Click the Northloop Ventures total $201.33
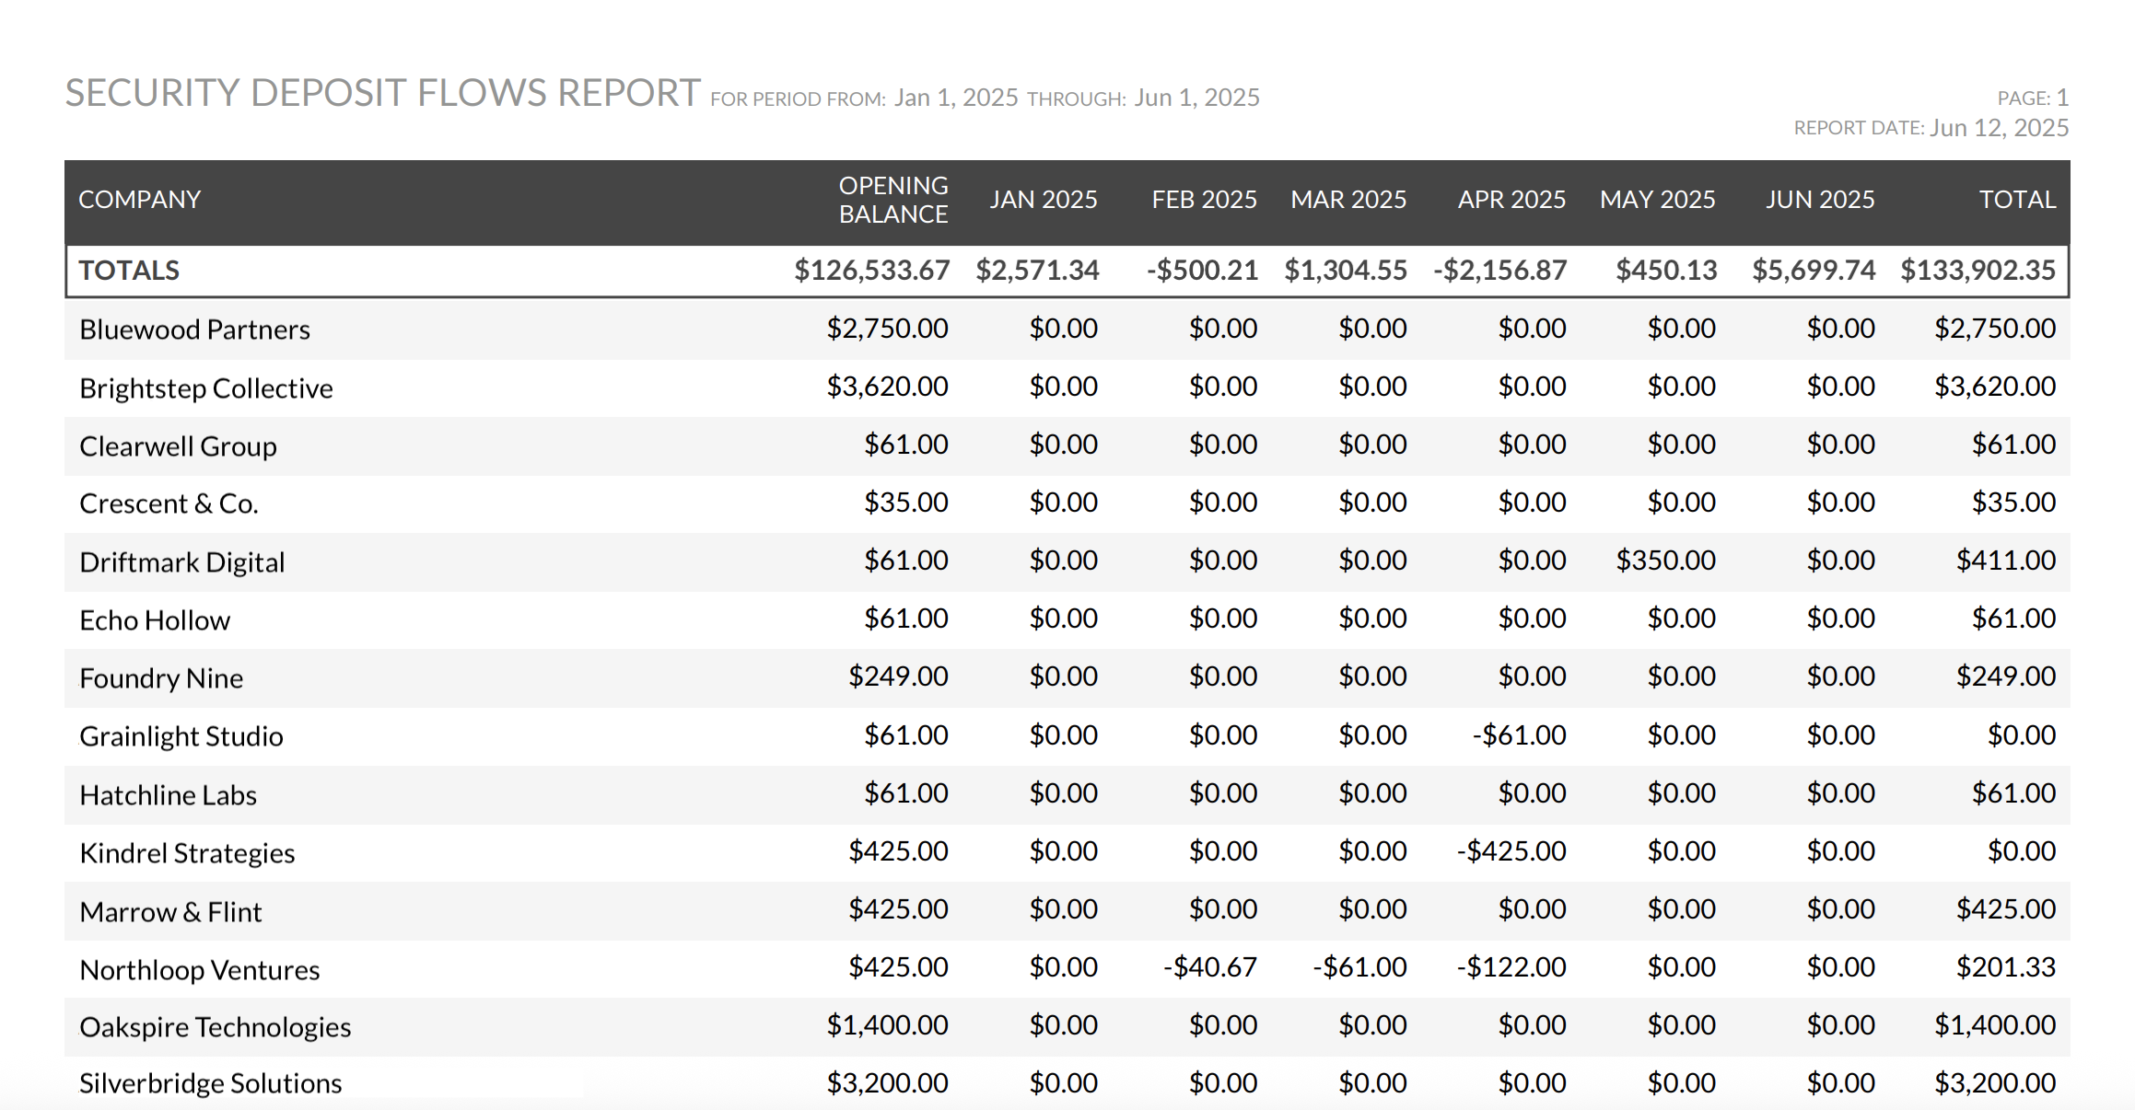Viewport: 2135px width, 1110px height. click(x=2005, y=967)
